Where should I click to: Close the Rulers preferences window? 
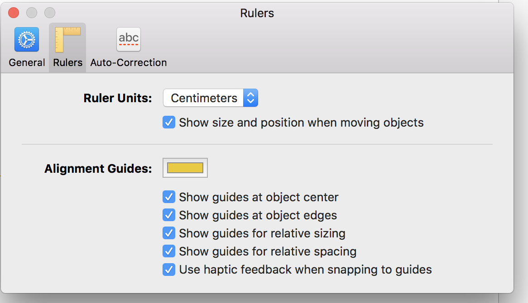[x=14, y=13]
